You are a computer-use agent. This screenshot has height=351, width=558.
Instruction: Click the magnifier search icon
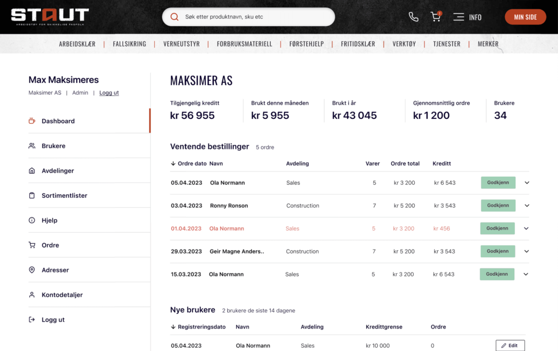(x=174, y=17)
